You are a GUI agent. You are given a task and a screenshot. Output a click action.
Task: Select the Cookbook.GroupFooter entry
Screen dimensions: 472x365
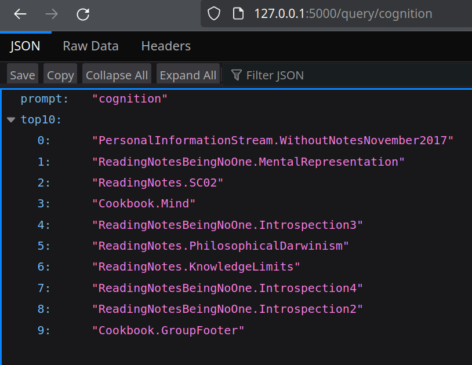pyautogui.click(x=168, y=330)
